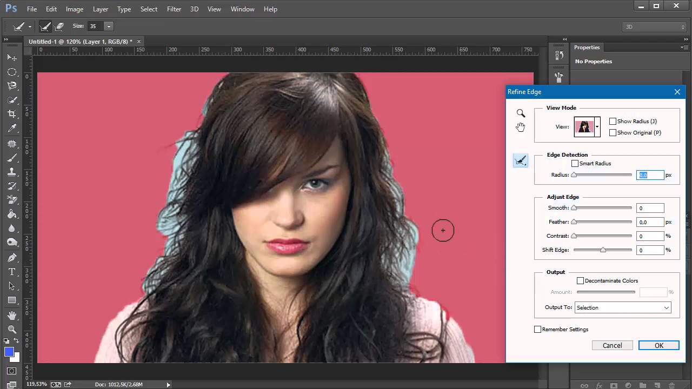The width and height of the screenshot is (692, 389).
Task: Check Decontaminate Colors option
Action: (x=580, y=281)
